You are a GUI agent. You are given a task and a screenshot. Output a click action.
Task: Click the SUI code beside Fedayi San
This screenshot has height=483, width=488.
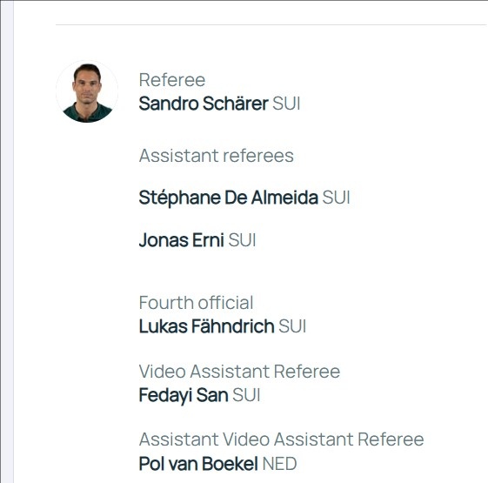[246, 395]
